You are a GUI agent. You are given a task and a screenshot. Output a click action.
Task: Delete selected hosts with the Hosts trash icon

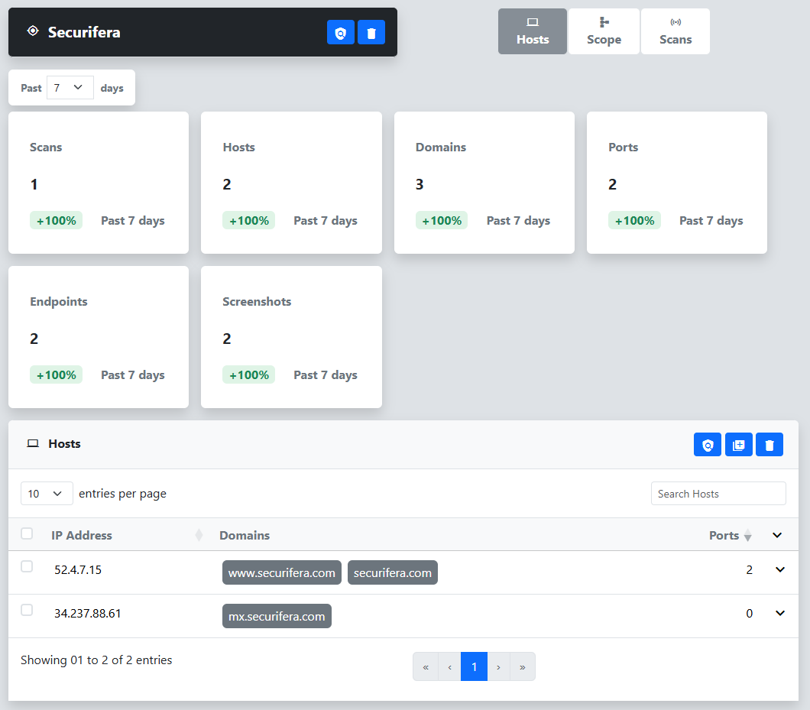(x=769, y=444)
